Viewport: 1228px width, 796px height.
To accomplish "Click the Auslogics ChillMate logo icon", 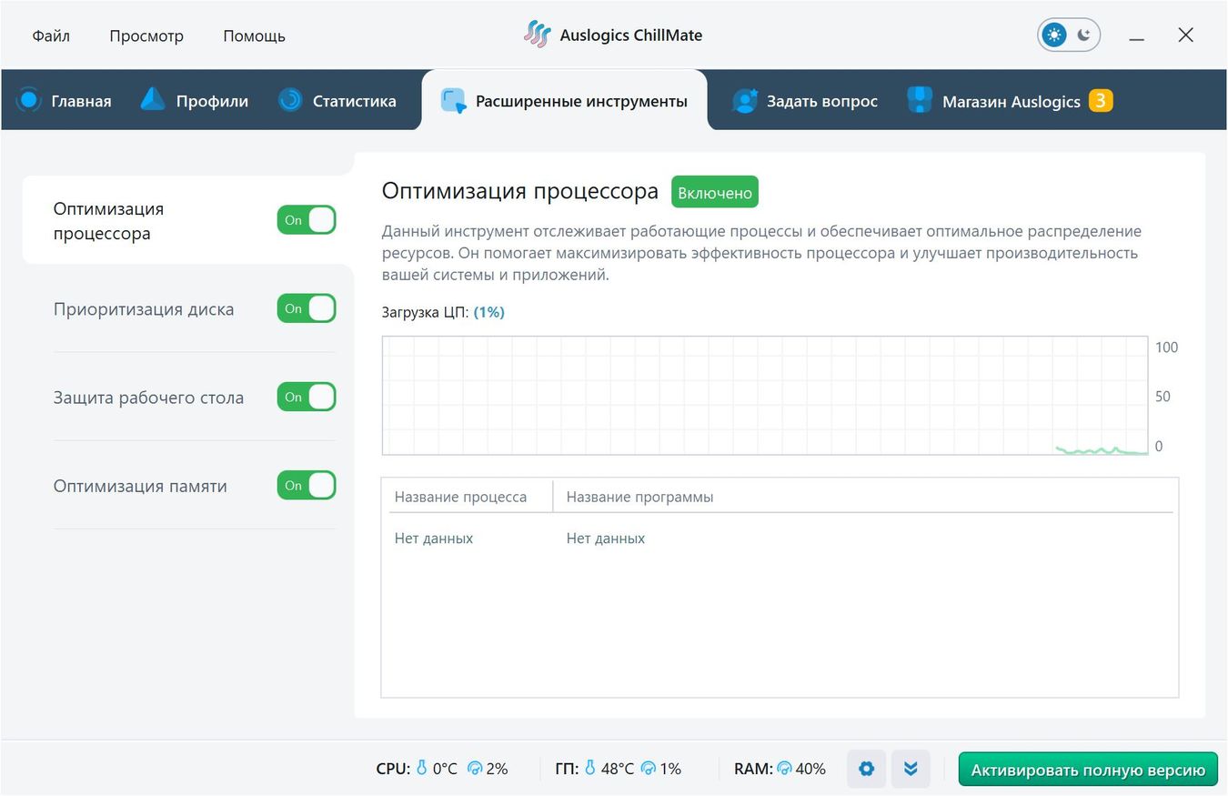I will [x=537, y=35].
